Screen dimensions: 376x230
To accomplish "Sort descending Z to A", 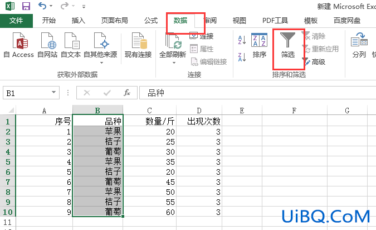I will pyautogui.click(x=242, y=57).
